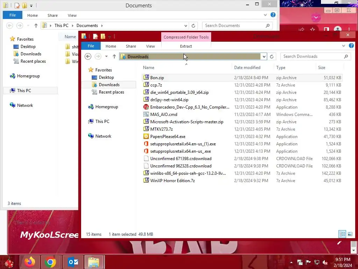Screen dimensions: 358x269
Task: Select Recent places in Downloads window sidebar
Action: pyautogui.click(x=112, y=92)
